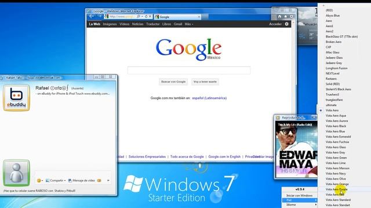This screenshot has height=208, width=371.
Task: Click the Forward arrow in Internet Explorer
Action: tap(100, 16)
